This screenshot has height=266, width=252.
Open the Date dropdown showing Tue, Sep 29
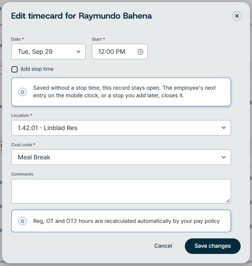point(49,51)
